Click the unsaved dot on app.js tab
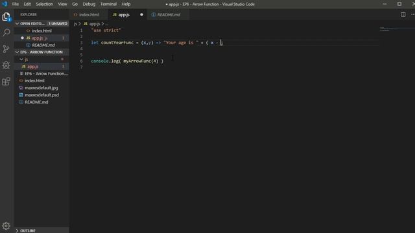Viewport: 415px width, 233px height. click(141, 14)
